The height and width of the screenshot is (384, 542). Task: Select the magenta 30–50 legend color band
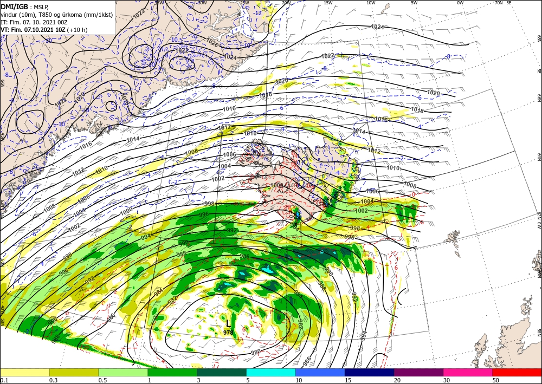(468, 372)
